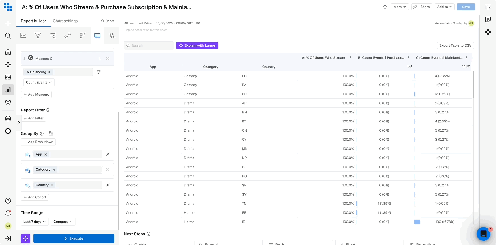Open the filter icon for Mainlanding event
This screenshot has height=245, width=496.
(x=99, y=72)
